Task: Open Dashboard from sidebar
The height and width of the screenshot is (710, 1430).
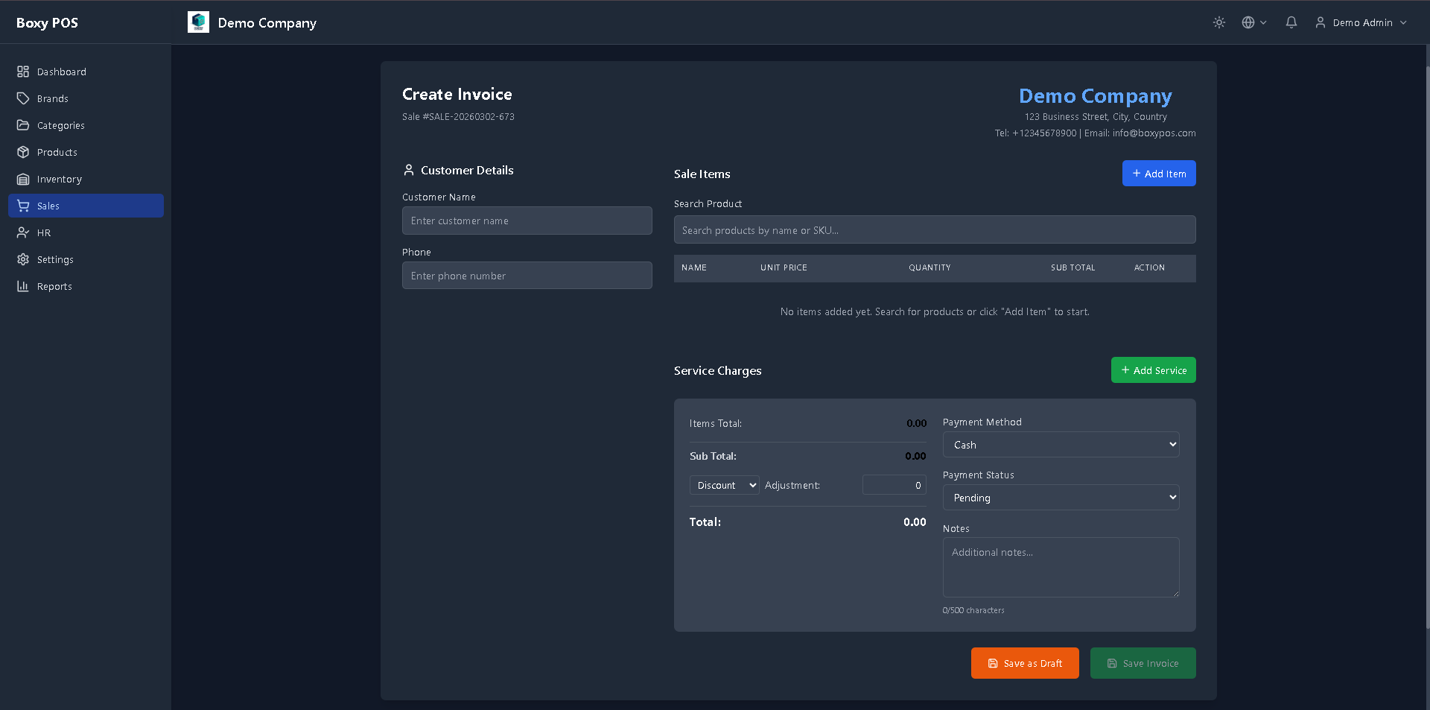Action: [86, 72]
